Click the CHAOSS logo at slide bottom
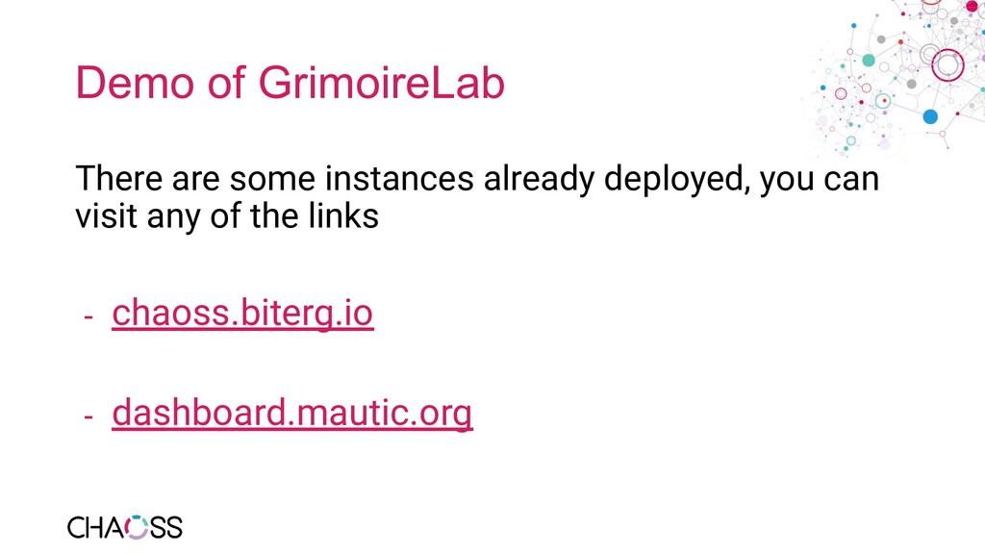 pos(125,528)
